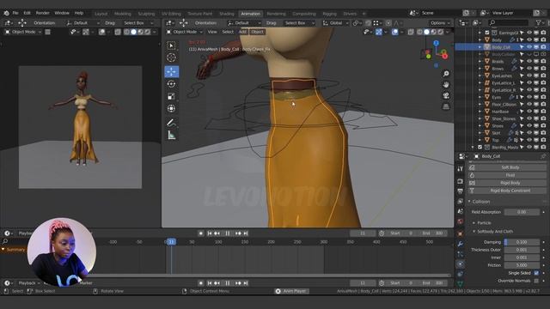Toggle render camera icon for Shoes object
550x309 pixels.
click(543, 126)
